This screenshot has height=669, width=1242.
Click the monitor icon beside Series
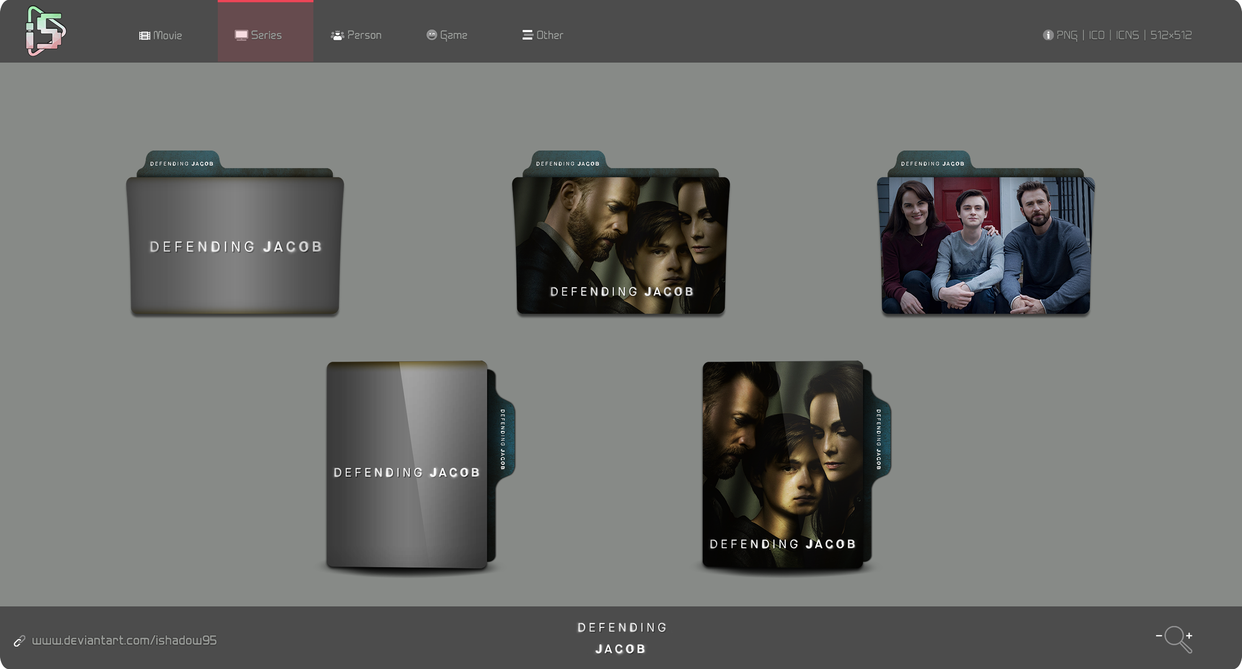point(241,35)
